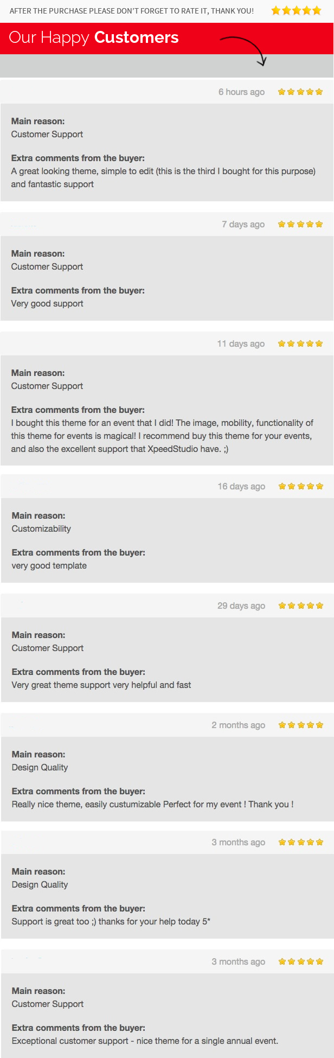
Task: Click the "6 hours ago" timestamp
Action: pyautogui.click(x=241, y=92)
